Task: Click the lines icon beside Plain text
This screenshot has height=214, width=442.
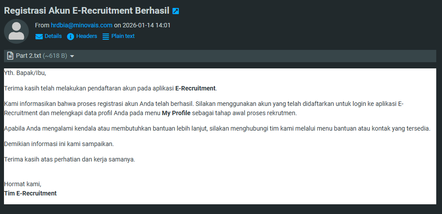Action: click(x=106, y=37)
